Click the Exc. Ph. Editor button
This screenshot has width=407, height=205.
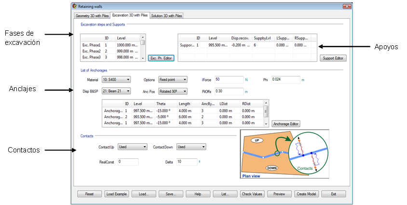[x=161, y=58]
